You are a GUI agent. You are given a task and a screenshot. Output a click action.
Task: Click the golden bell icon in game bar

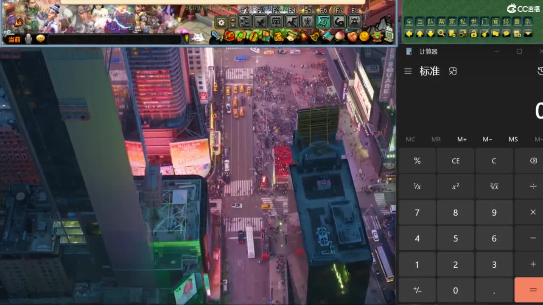coord(315,36)
